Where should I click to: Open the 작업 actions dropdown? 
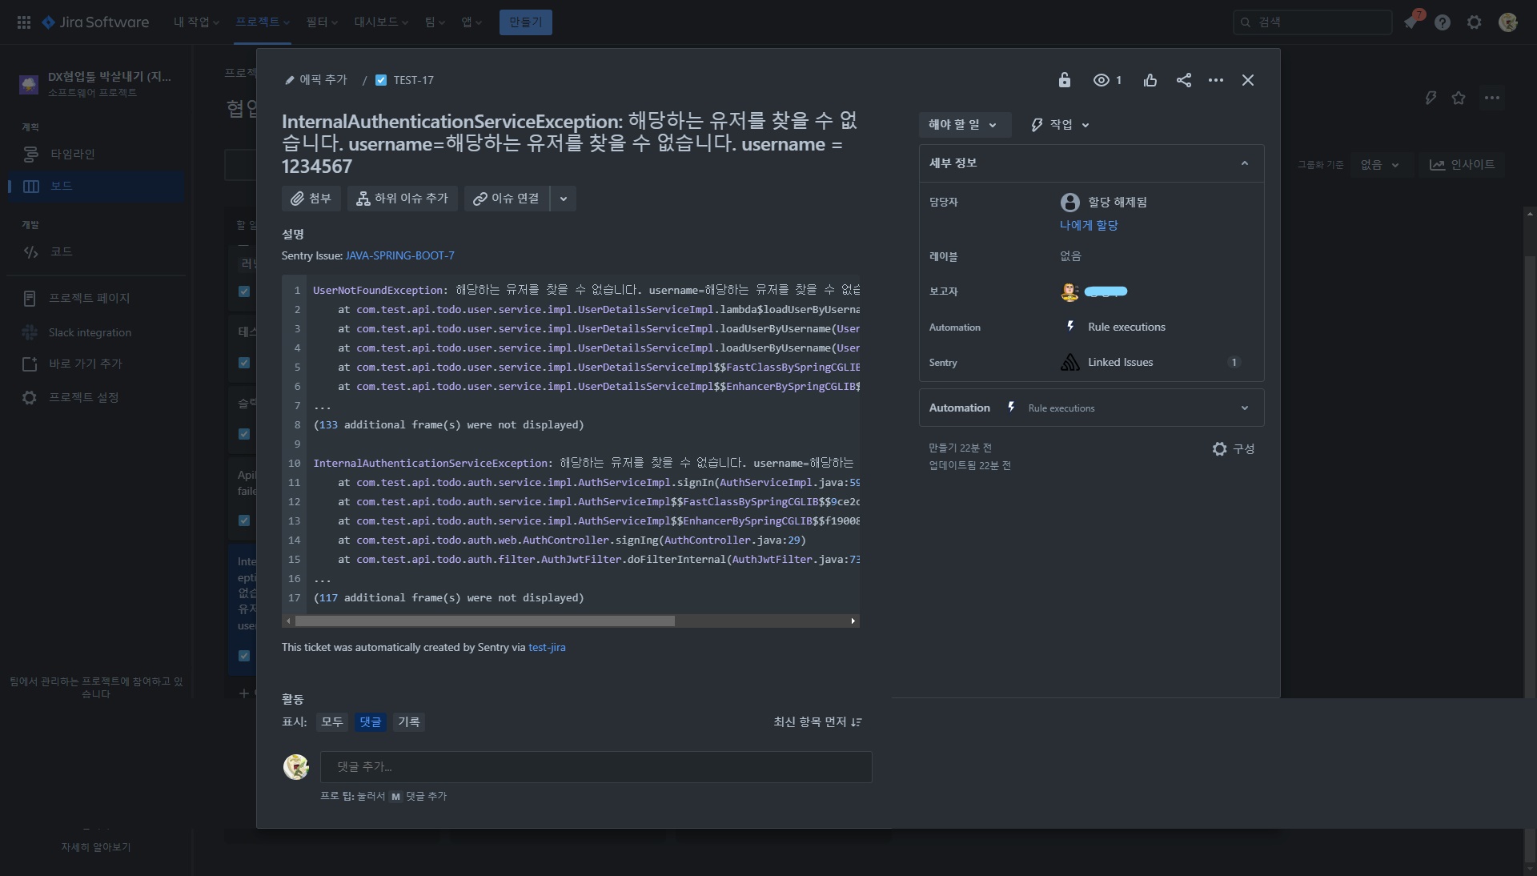pos(1061,125)
